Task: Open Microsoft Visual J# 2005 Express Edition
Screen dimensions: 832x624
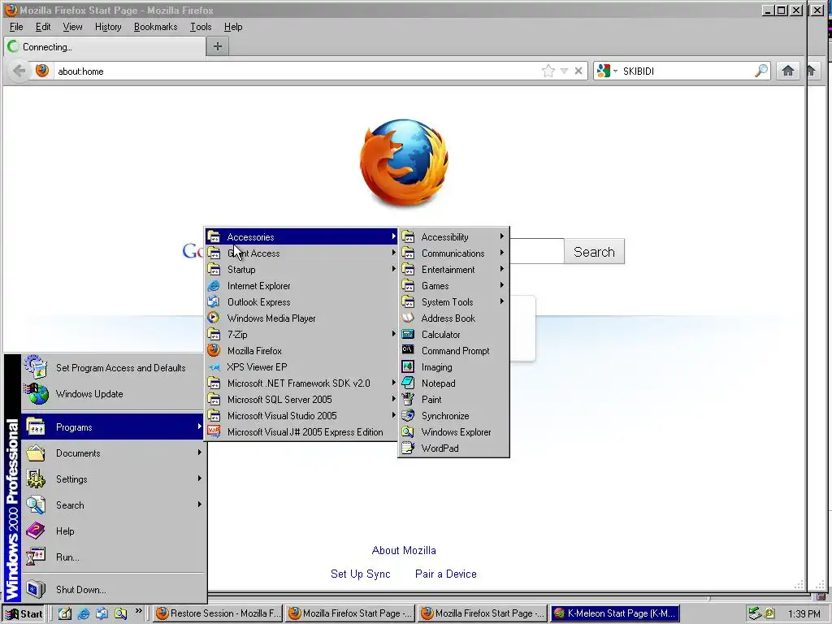Action: pyautogui.click(x=301, y=432)
